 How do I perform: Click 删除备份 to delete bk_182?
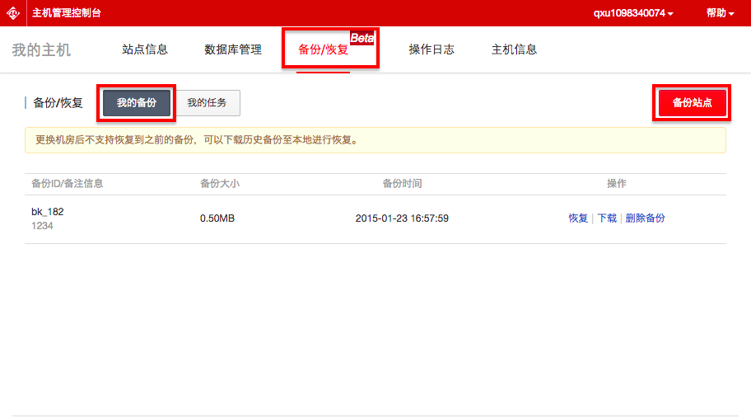click(x=645, y=218)
